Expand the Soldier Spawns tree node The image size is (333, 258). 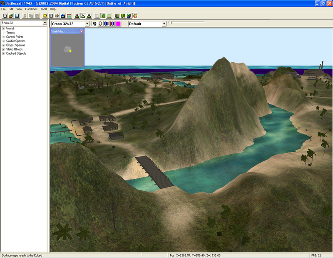pyautogui.click(x=3, y=41)
